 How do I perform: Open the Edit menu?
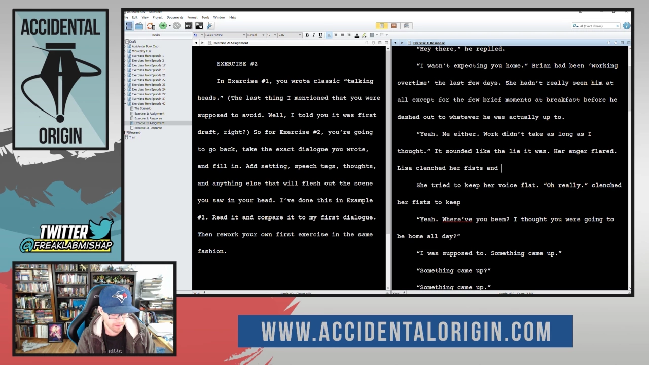pos(135,17)
